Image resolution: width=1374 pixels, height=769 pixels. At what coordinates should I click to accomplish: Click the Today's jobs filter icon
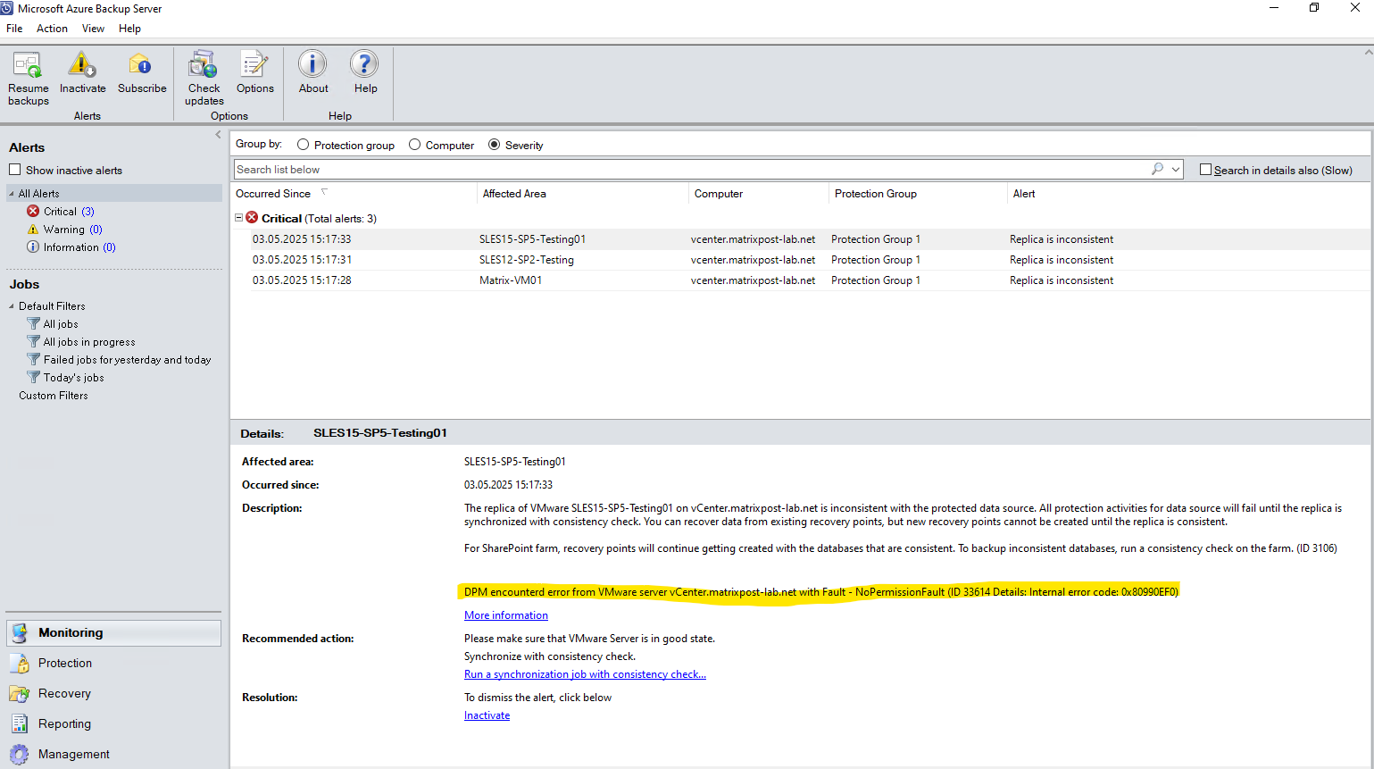[x=34, y=378]
